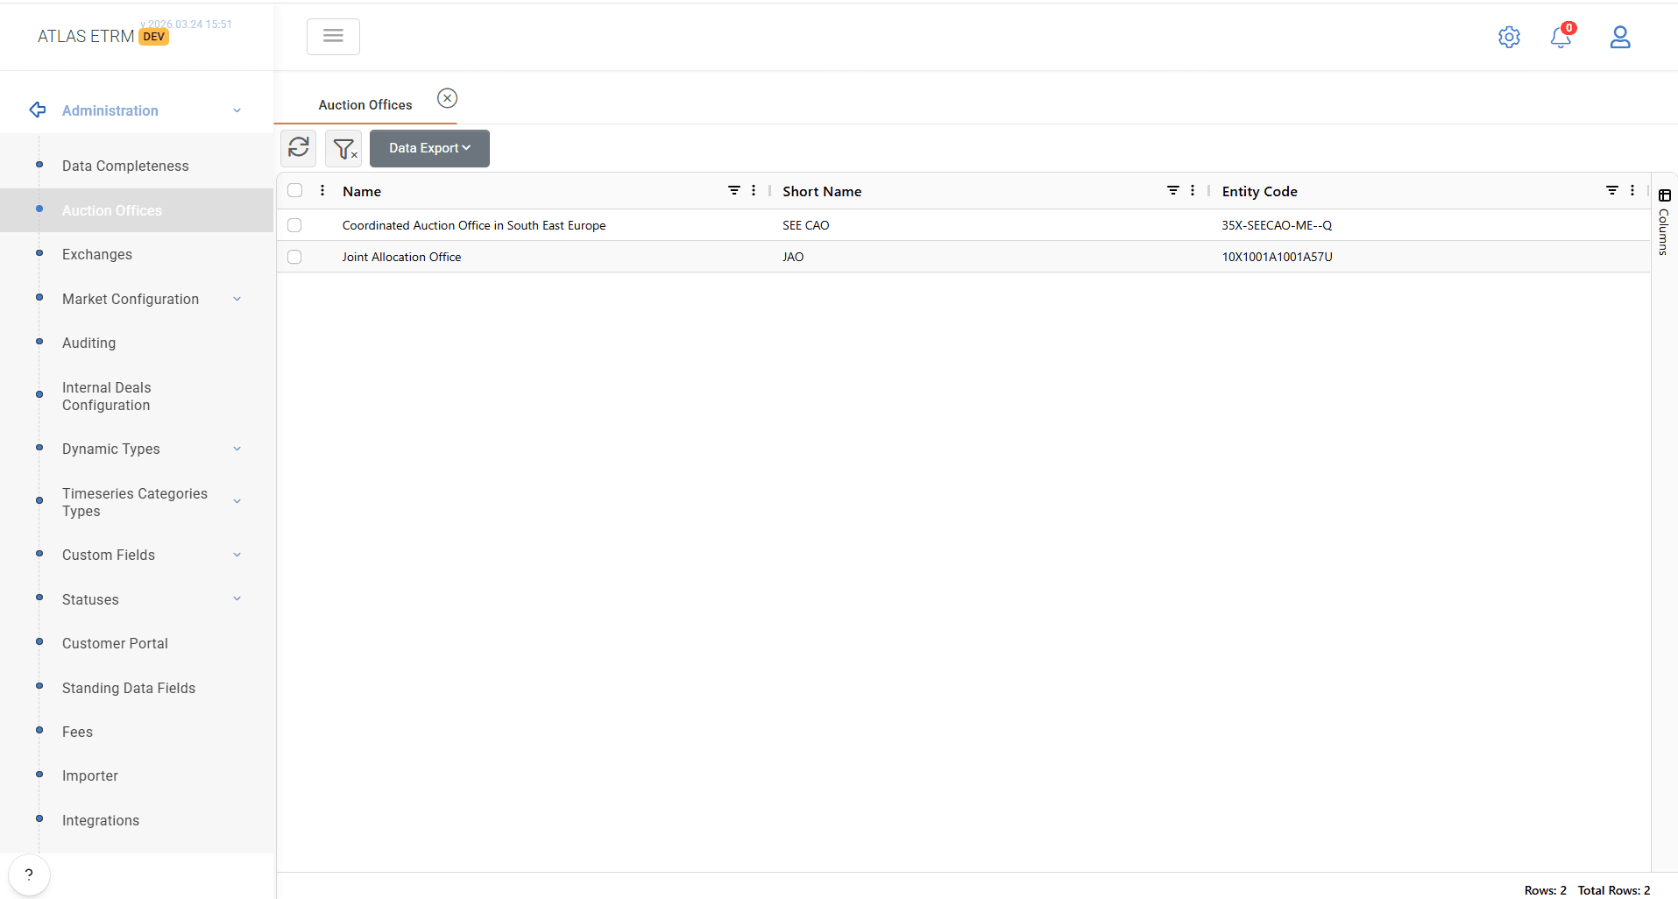Viewport: 1678px width, 899px height.
Task: Click the refresh grid icon
Action: 299,147
